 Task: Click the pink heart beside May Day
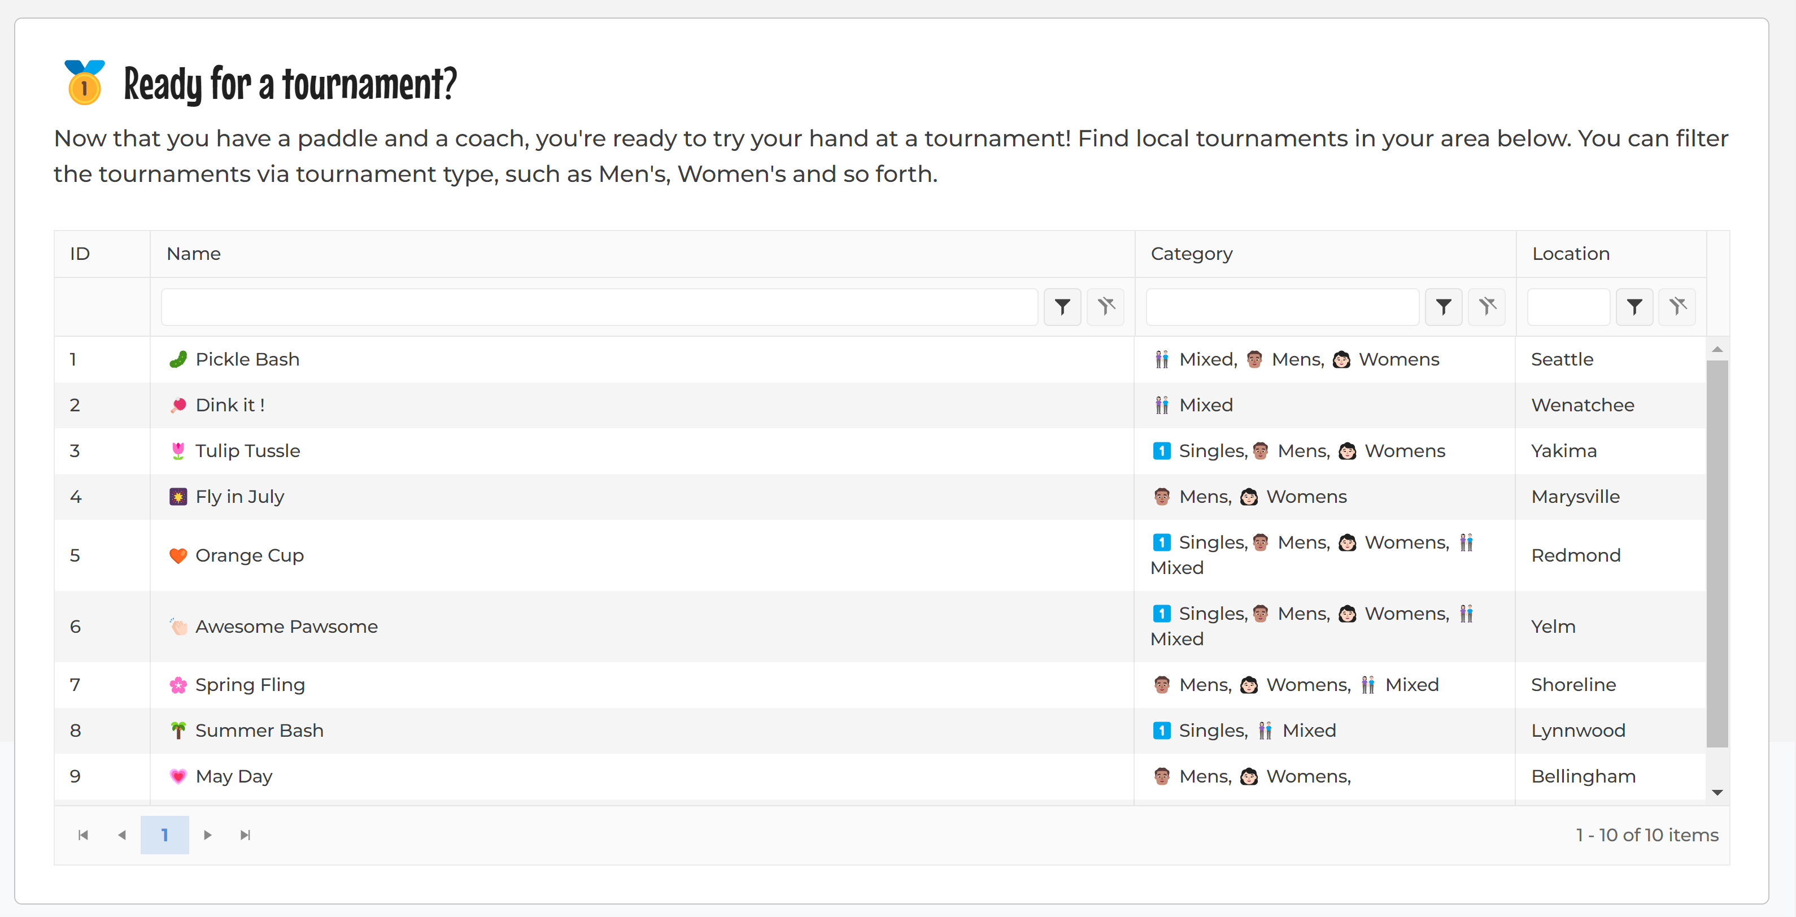pos(178,776)
